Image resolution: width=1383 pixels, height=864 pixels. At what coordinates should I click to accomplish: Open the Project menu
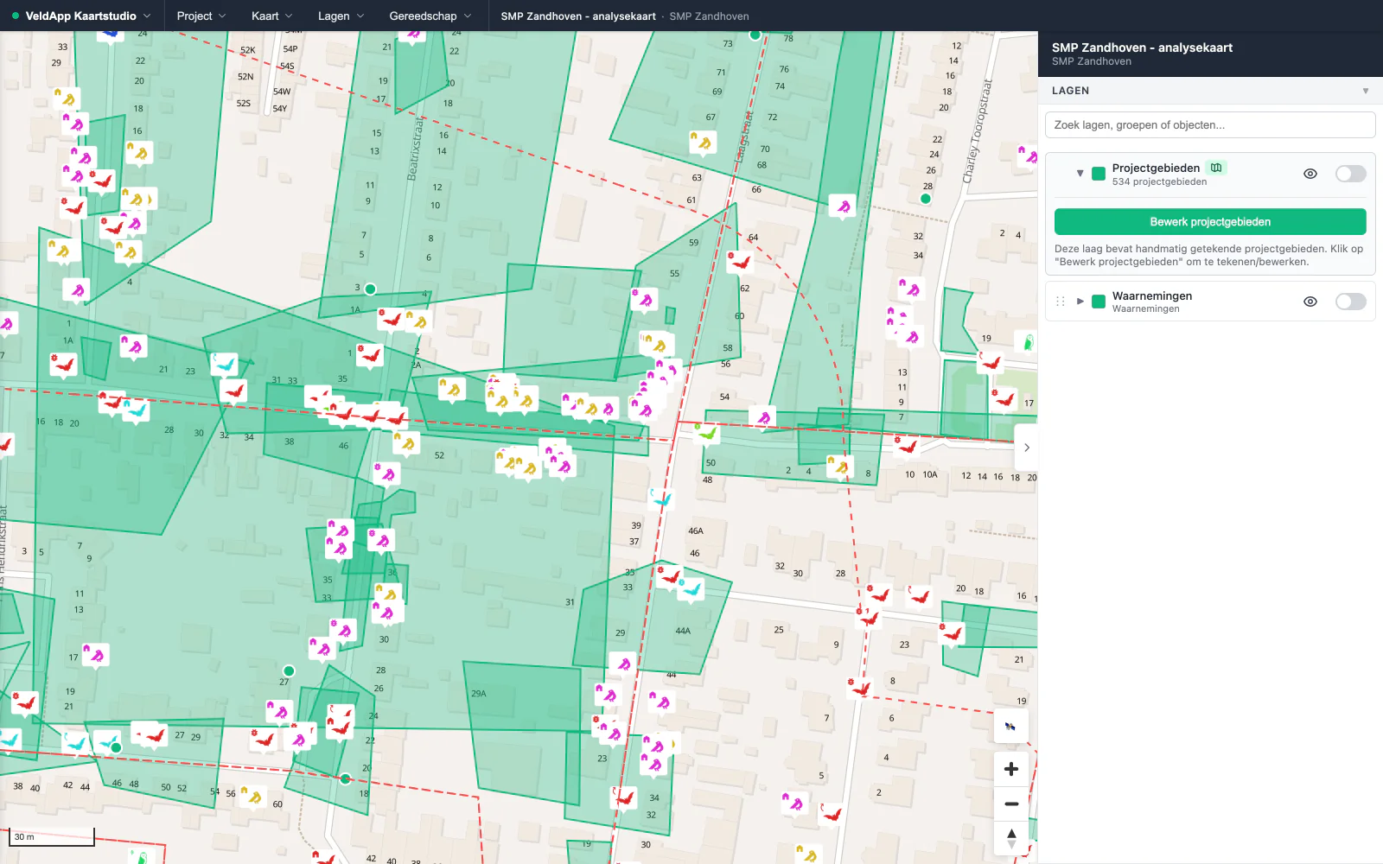(x=201, y=16)
